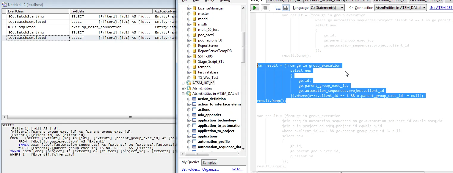
Task: Expand the Stage_Script_ETL database node
Action: 189,62
